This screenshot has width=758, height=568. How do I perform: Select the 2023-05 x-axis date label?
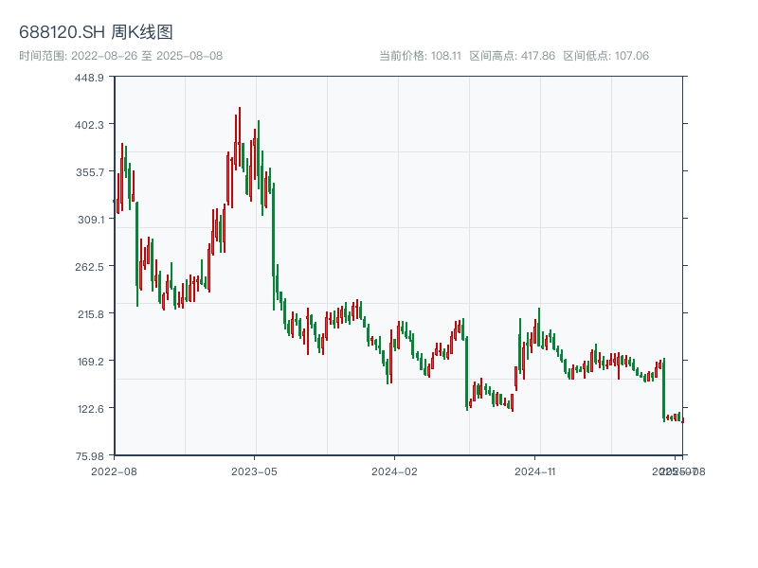(x=254, y=470)
